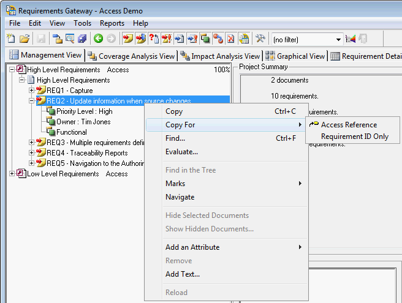Expand the REQ1 - Capture tree node
The width and height of the screenshot is (402, 303).
coord(32,91)
